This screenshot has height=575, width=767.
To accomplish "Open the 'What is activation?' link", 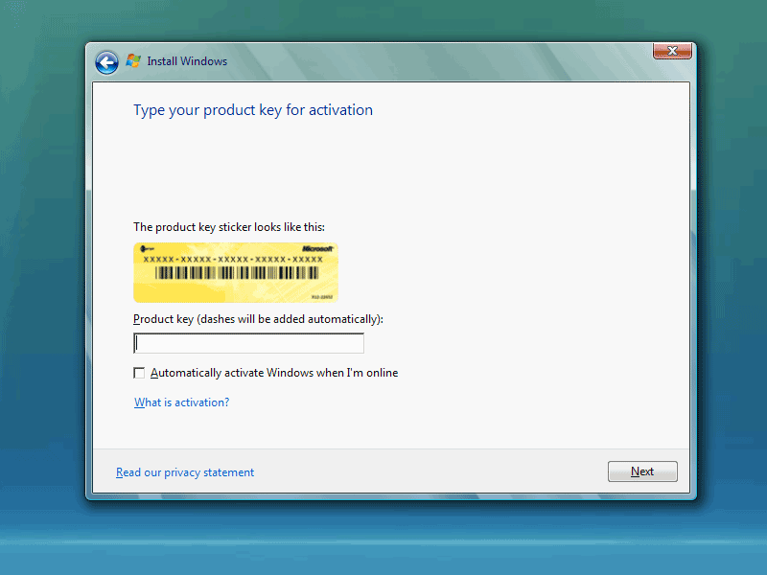I will pos(181,402).
